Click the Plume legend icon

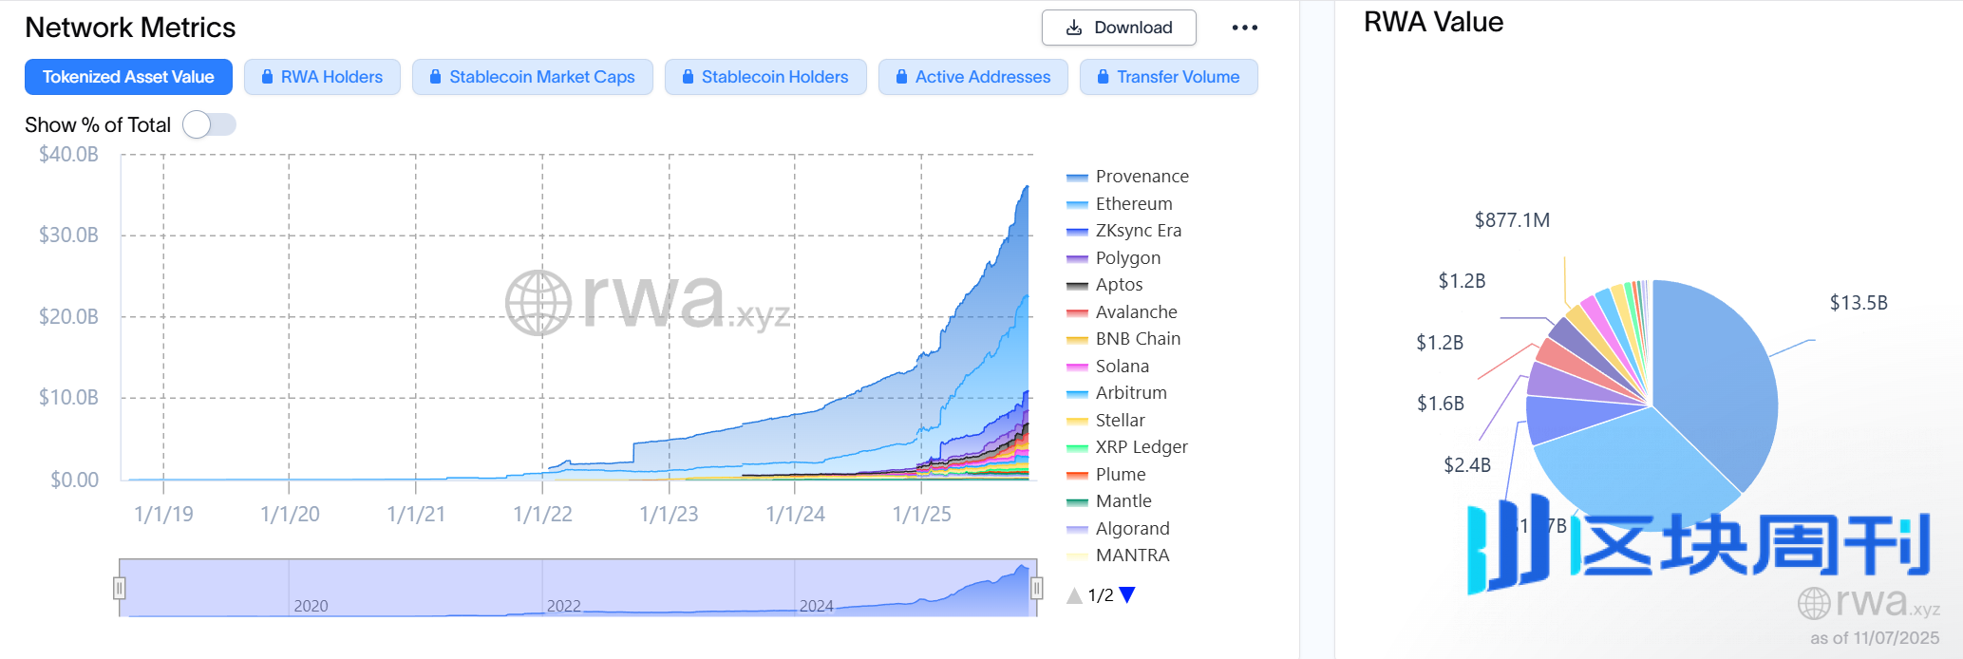click(1077, 475)
